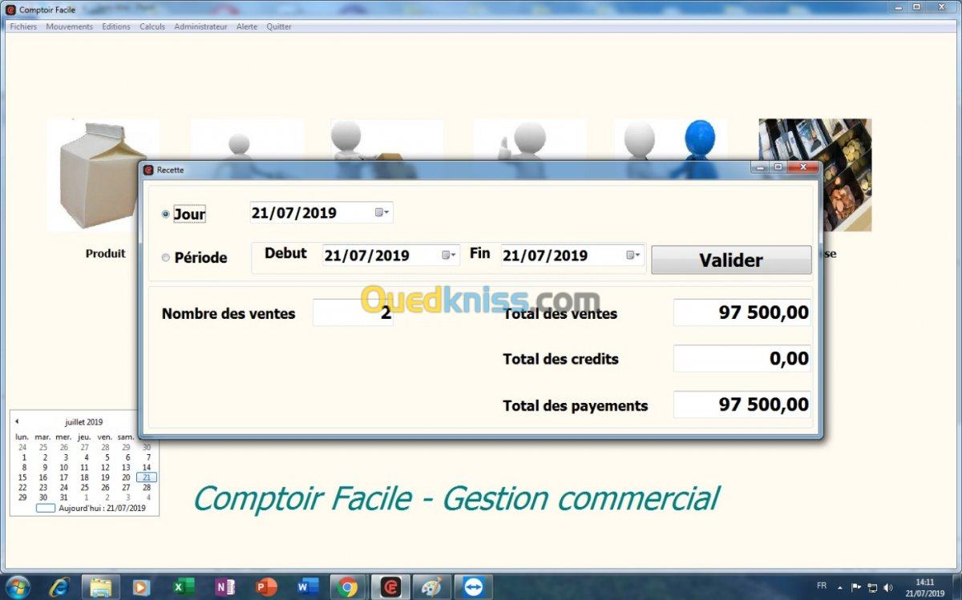This screenshot has width=962, height=600.
Task: Click the Quitter menu item
Action: coord(279,26)
